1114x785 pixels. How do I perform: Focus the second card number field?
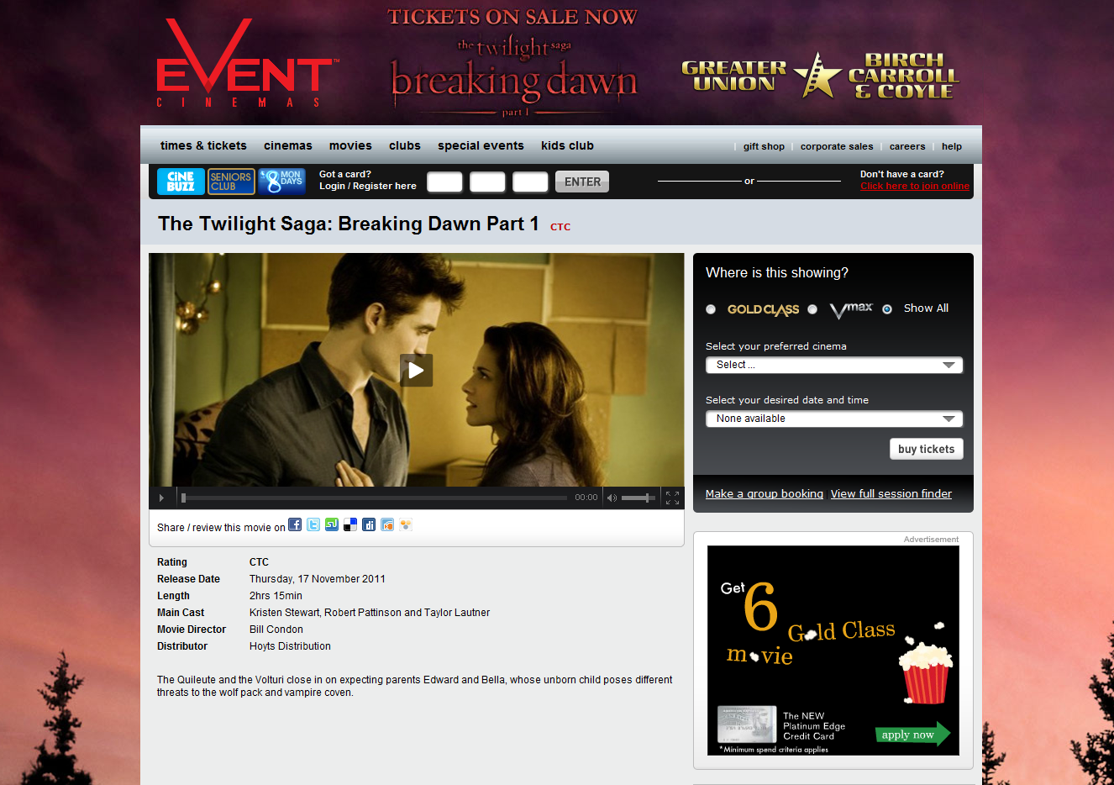[x=487, y=182]
